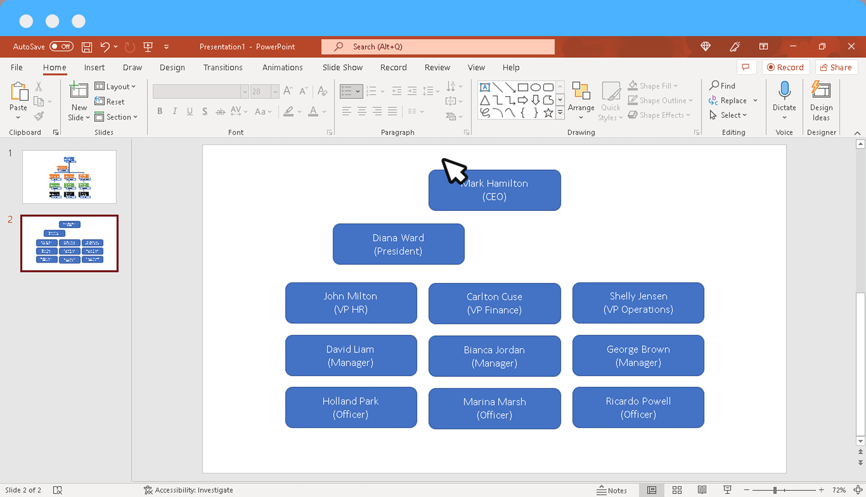Toggle Underline formatting

coord(189,111)
